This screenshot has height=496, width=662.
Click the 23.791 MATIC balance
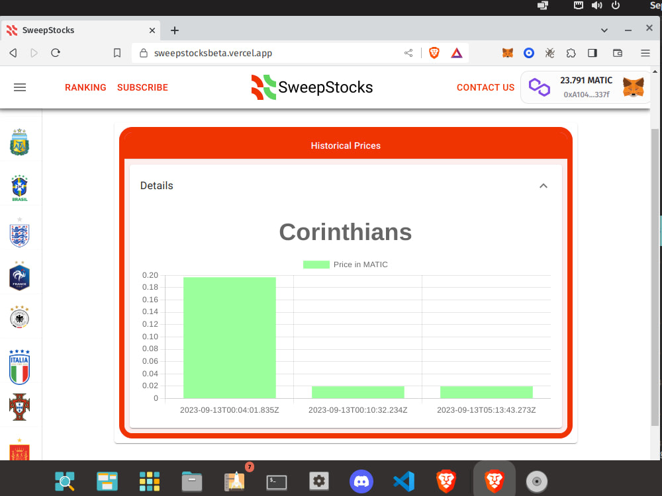tap(586, 80)
